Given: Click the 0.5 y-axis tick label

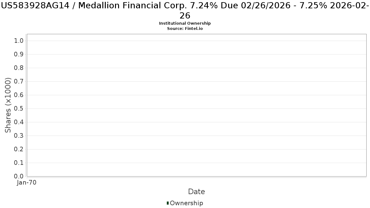Looking at the screenshot, I should click(x=19, y=108).
